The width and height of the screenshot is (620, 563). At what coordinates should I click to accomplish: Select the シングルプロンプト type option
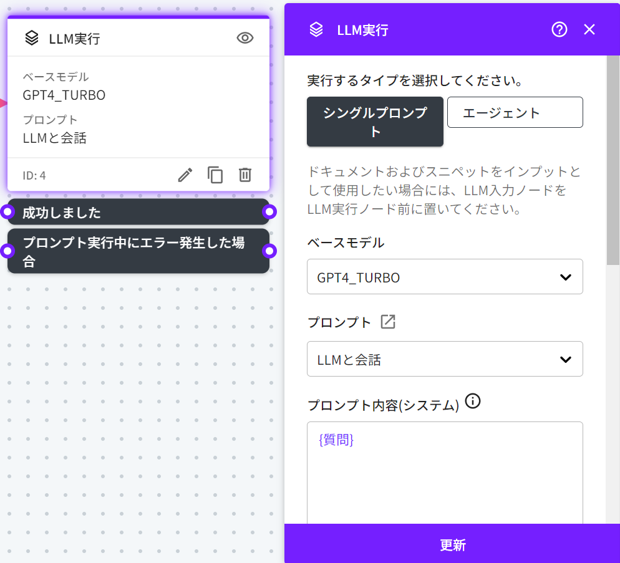375,122
